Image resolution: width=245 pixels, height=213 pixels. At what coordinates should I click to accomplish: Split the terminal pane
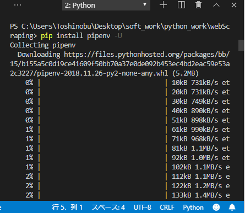click(x=181, y=5)
